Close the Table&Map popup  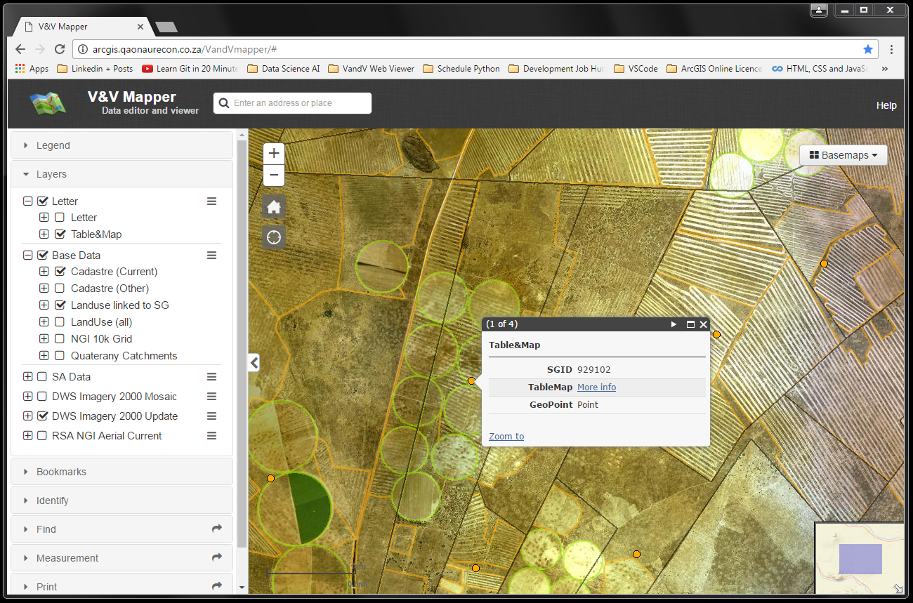tap(703, 324)
